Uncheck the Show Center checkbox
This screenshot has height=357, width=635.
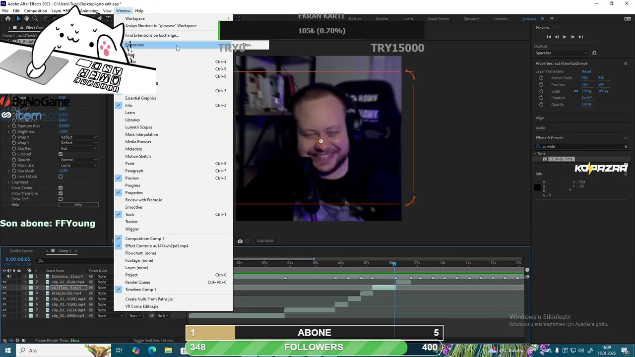61,188
